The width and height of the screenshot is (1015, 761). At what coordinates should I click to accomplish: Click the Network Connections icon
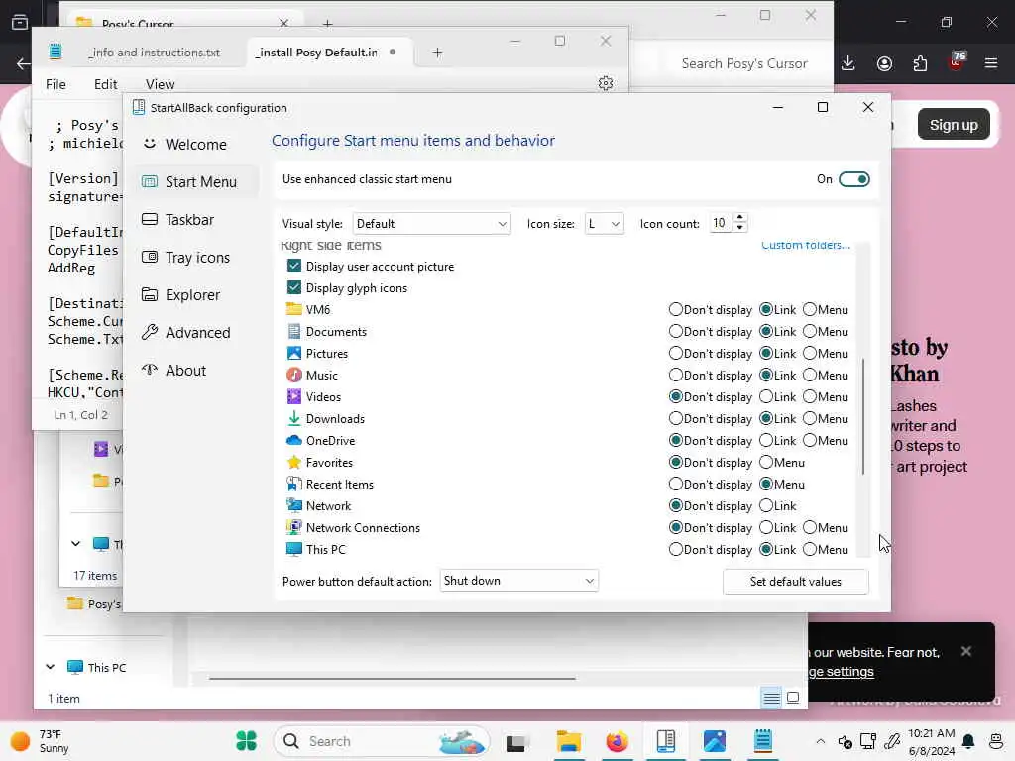coord(293,527)
